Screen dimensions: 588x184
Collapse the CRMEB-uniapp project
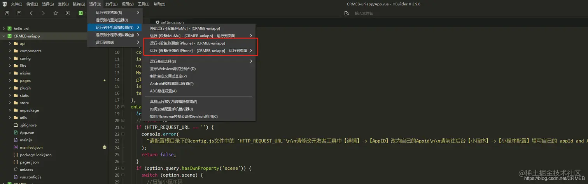point(3,36)
